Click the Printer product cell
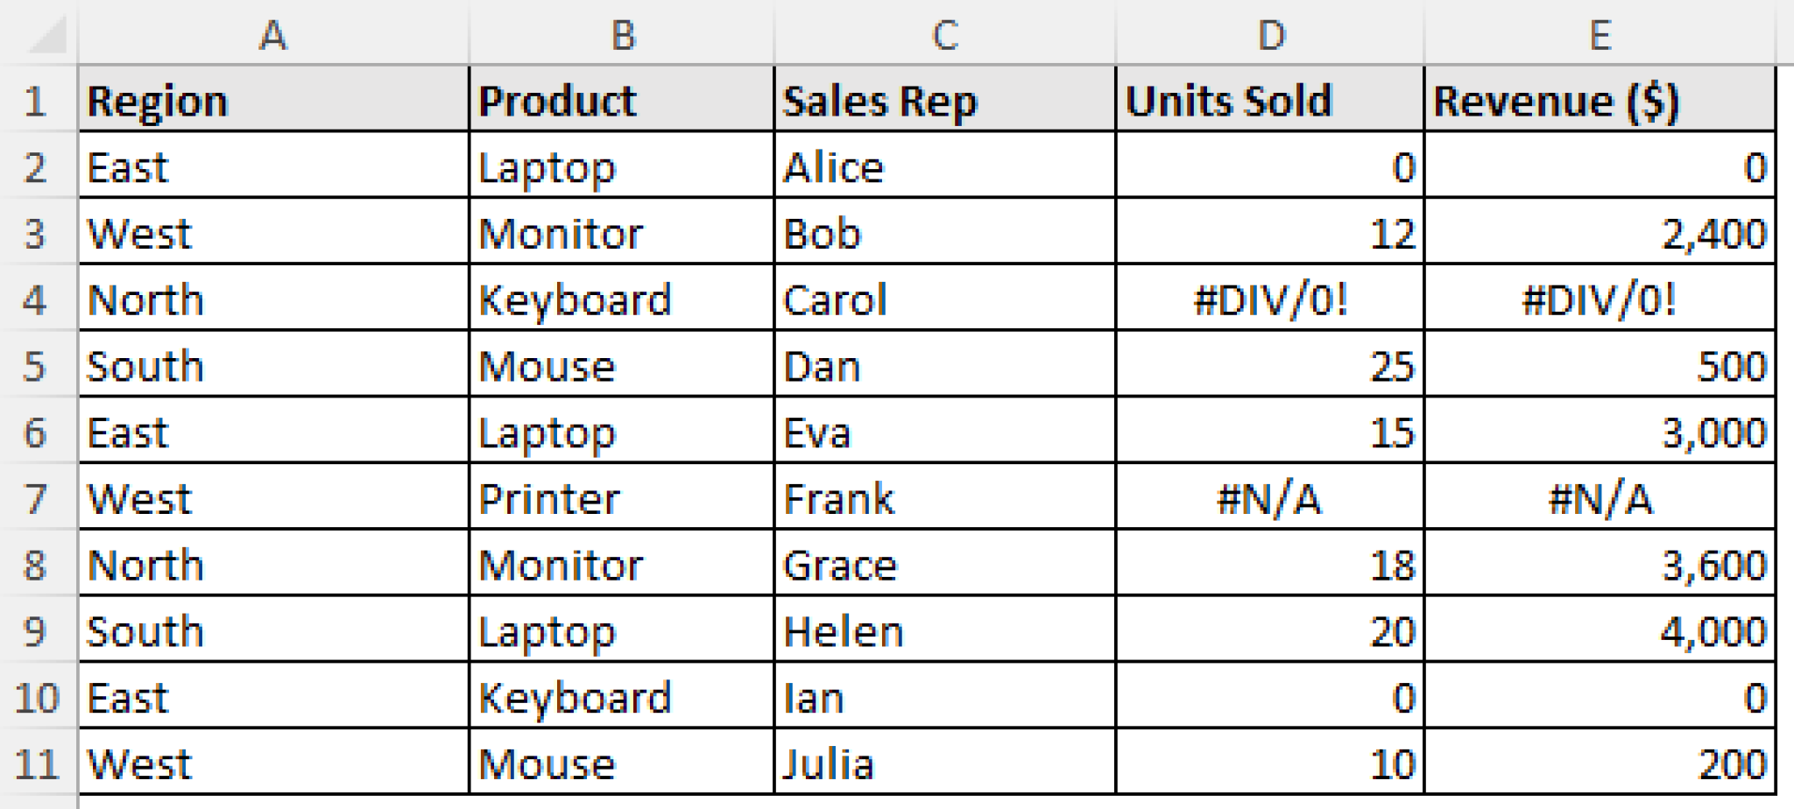1794x809 pixels. (x=622, y=499)
